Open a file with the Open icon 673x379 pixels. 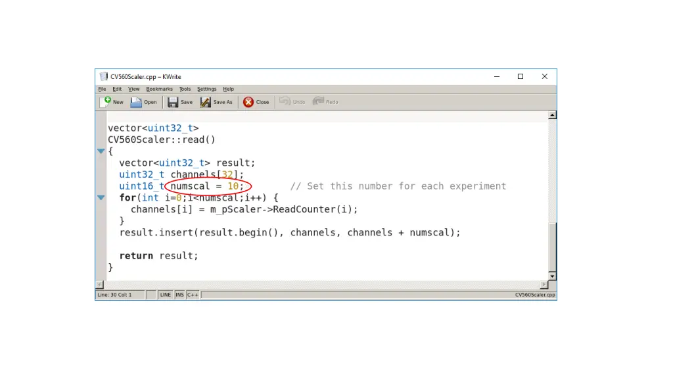(x=137, y=102)
